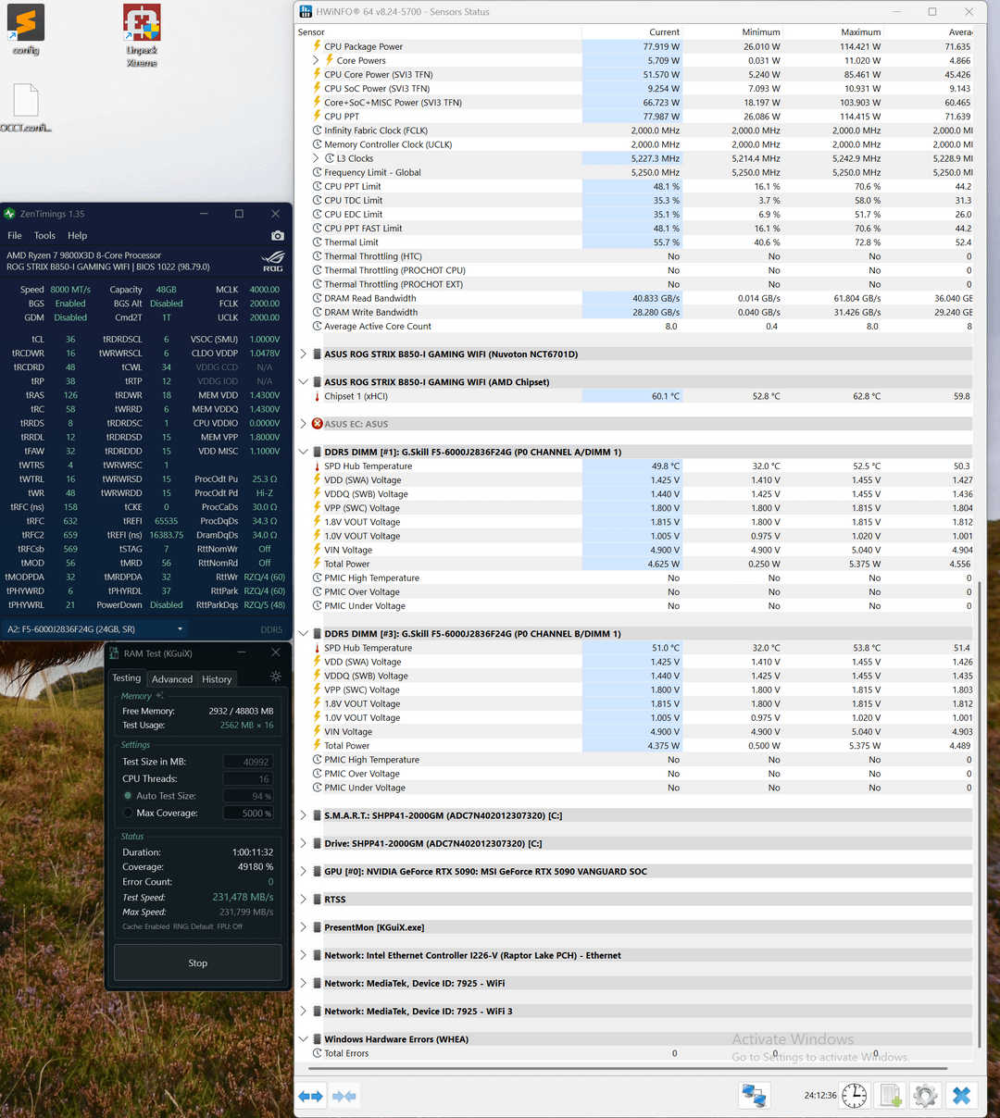Open the File menu in ZenTimings
Image resolution: width=1000 pixels, height=1118 pixels.
[x=15, y=235]
